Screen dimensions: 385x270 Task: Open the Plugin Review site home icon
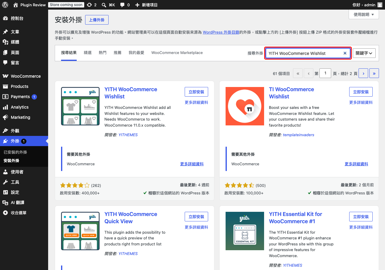pyautogui.click(x=16, y=5)
